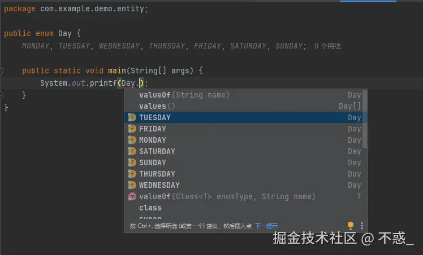This screenshot has width=423, height=255.
Task: Click the field icon beside FRIDAY
Action: coord(132,129)
